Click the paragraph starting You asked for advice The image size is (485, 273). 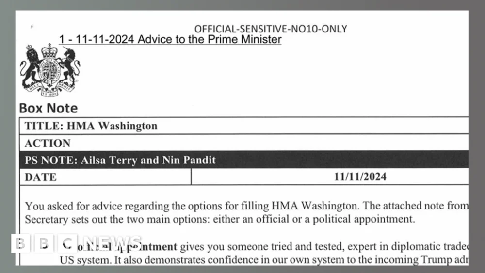(246, 212)
